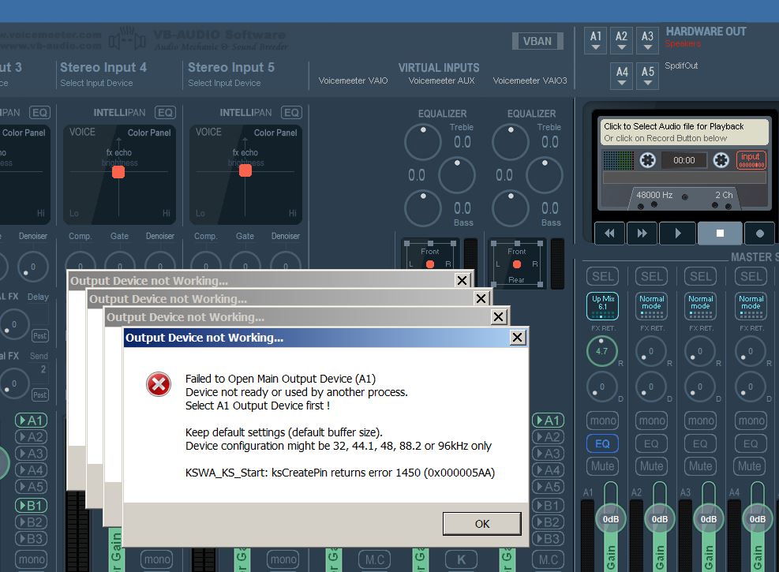This screenshot has height=572, width=779.
Task: Open the VBAN settings button
Action: 537,41
